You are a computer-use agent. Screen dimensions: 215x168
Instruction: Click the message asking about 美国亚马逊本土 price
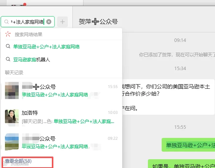coord(168,97)
